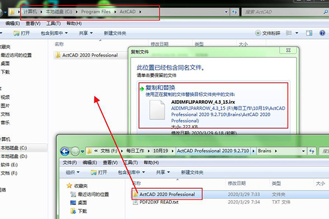329x219 pixels.
Task: Sort by 类型 column in Brains window
Action: [x=276, y=184]
